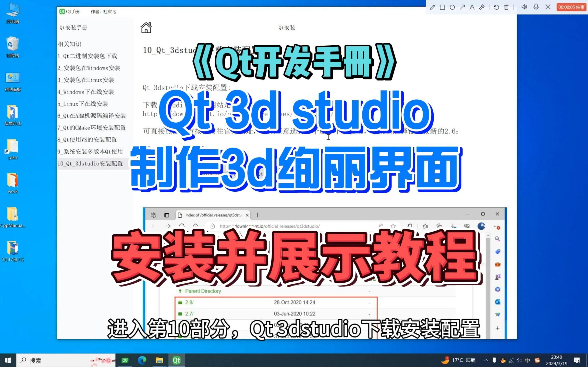
Task: Open chapter 5_Linux下在线安装
Action: coord(83,104)
